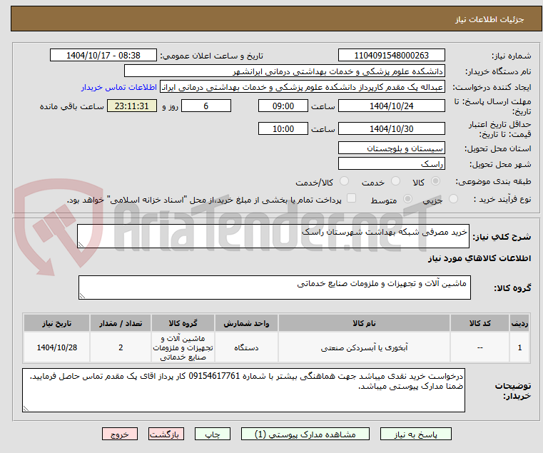Select the خدمت radio button
The image size is (543, 453).
pos(395,181)
